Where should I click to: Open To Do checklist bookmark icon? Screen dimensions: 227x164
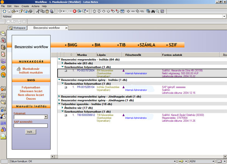3,54
